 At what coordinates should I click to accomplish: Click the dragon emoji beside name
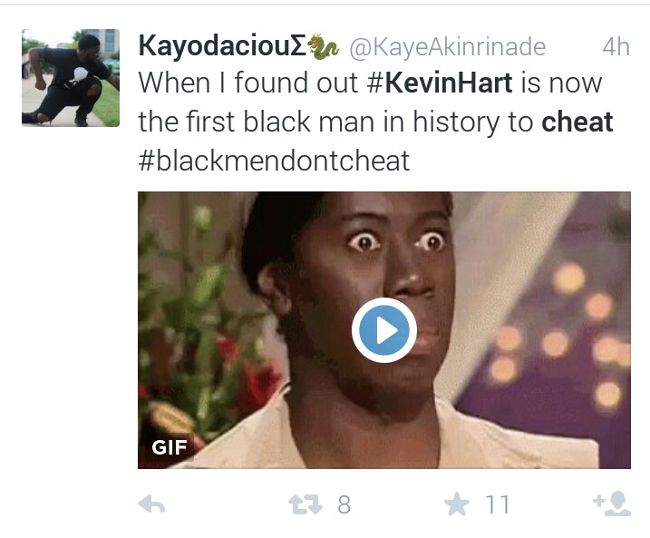point(324,46)
